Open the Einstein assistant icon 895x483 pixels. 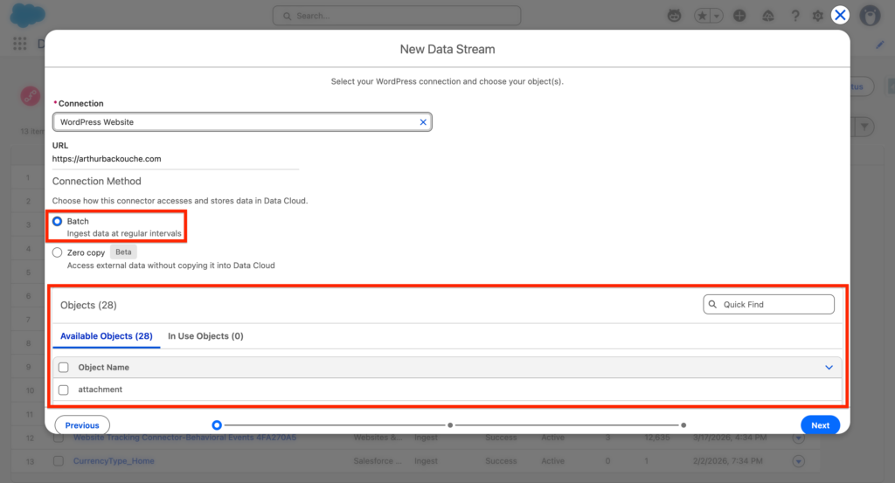point(674,16)
